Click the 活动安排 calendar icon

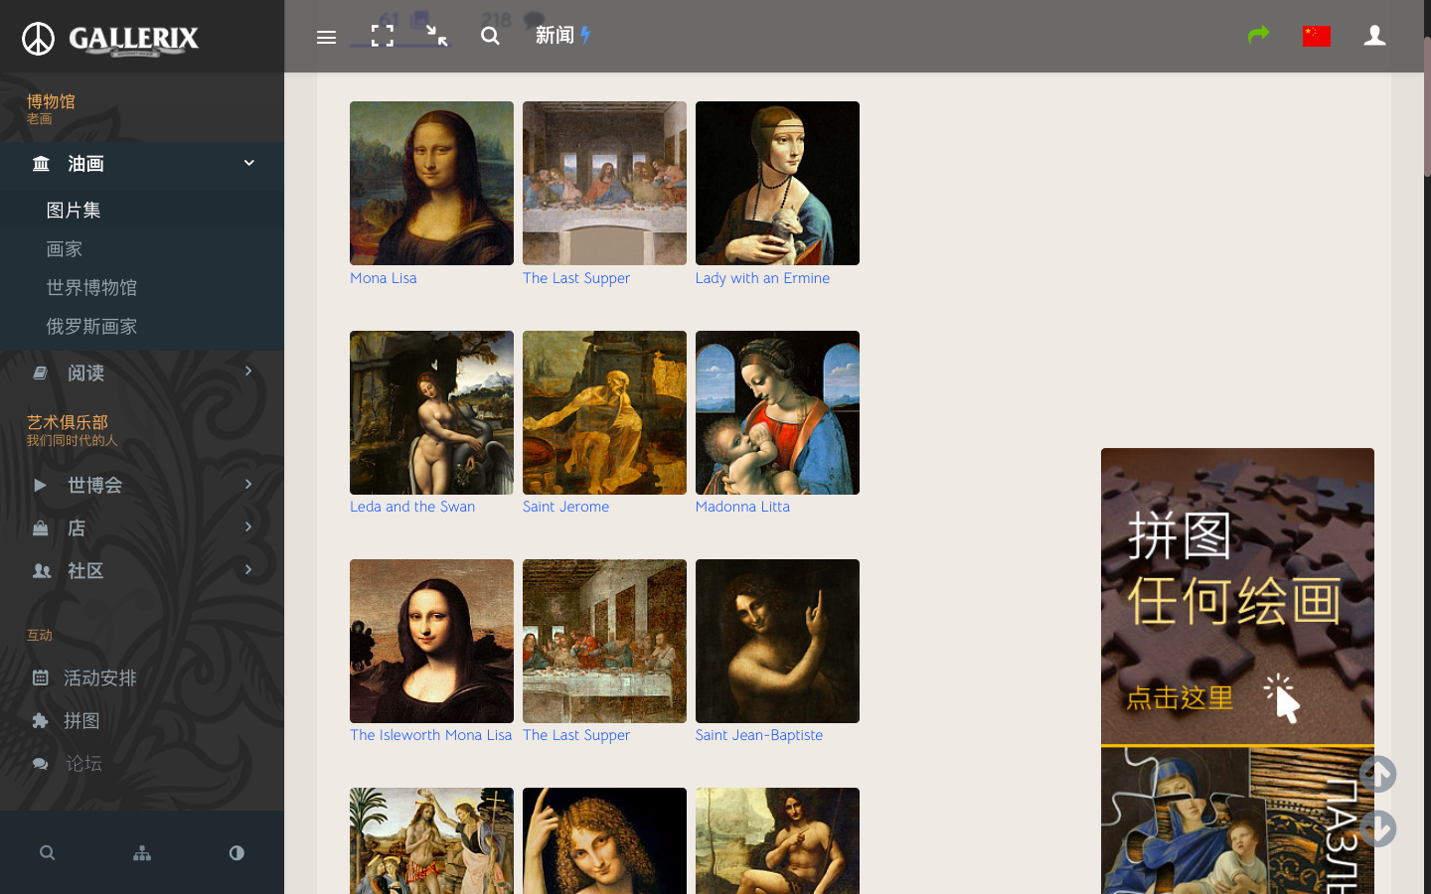41,677
